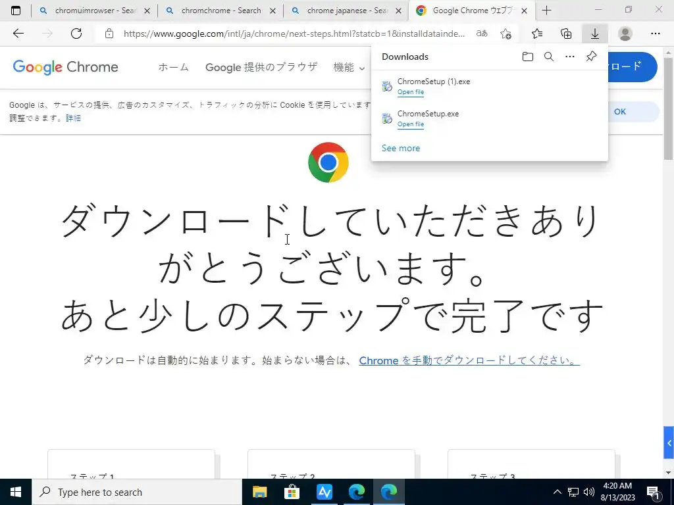
Task: Open more options in Downloads panel
Action: (x=570, y=57)
